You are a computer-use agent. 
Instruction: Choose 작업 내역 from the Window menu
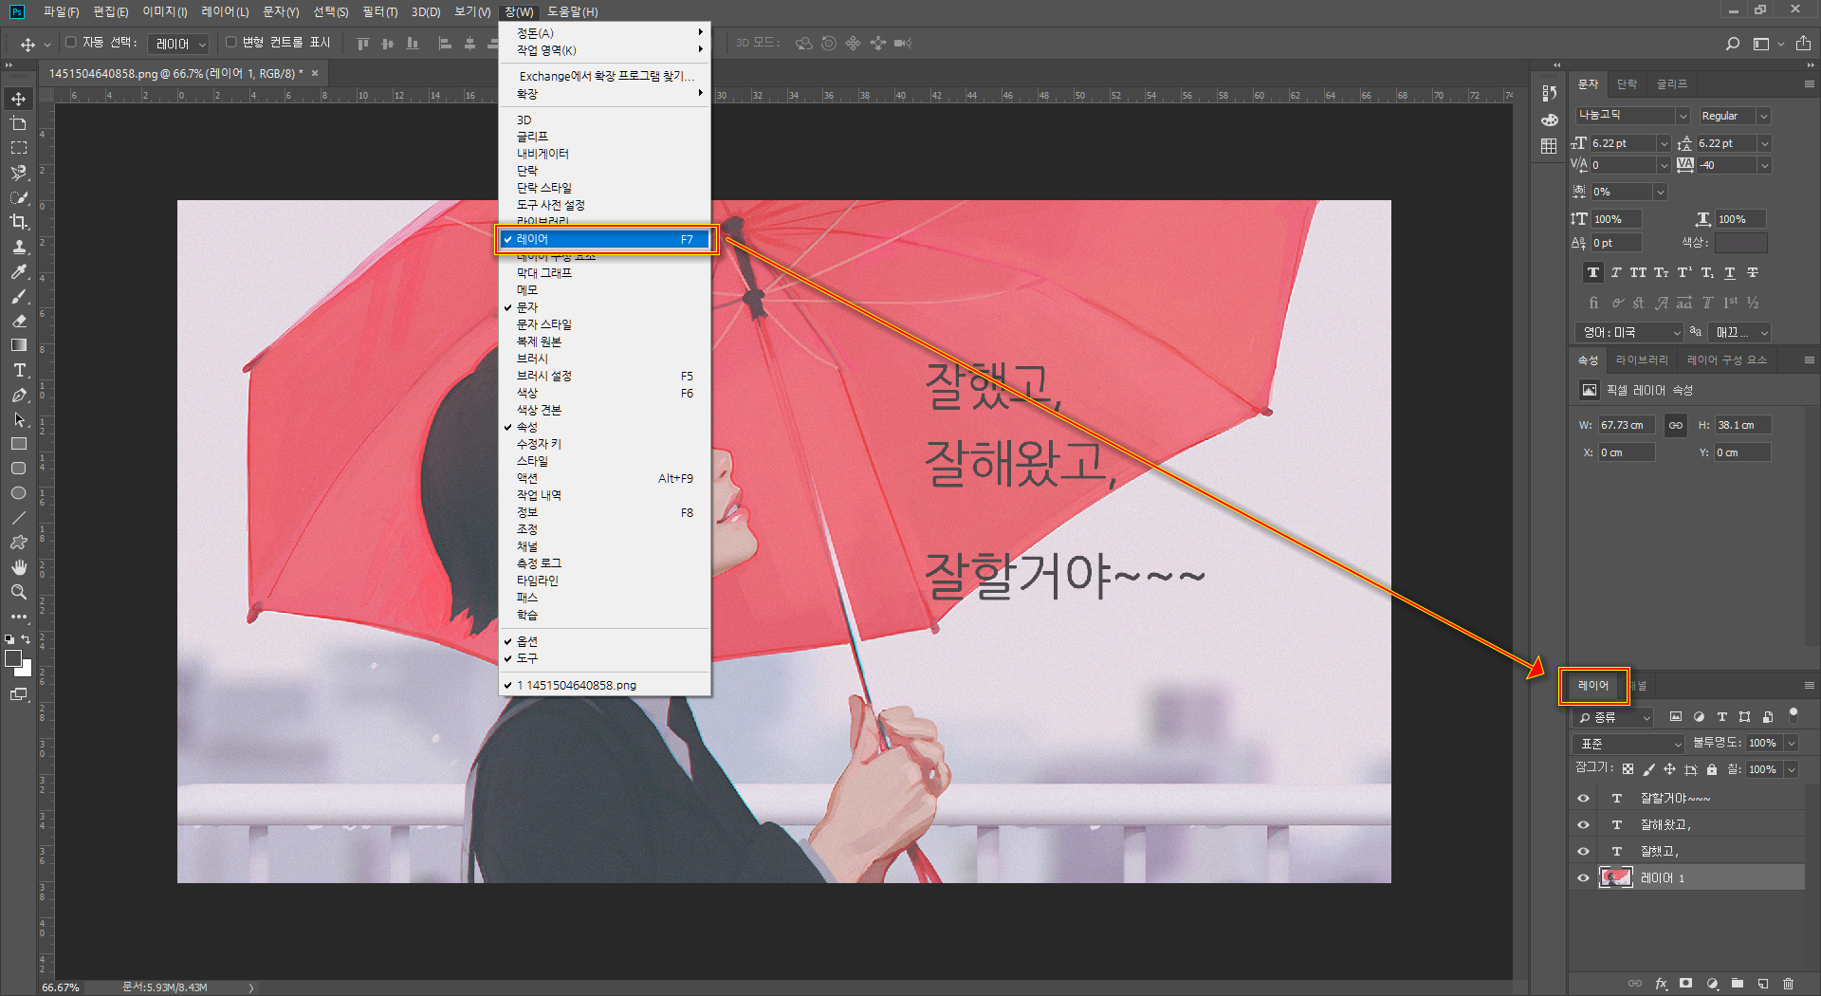click(605, 495)
